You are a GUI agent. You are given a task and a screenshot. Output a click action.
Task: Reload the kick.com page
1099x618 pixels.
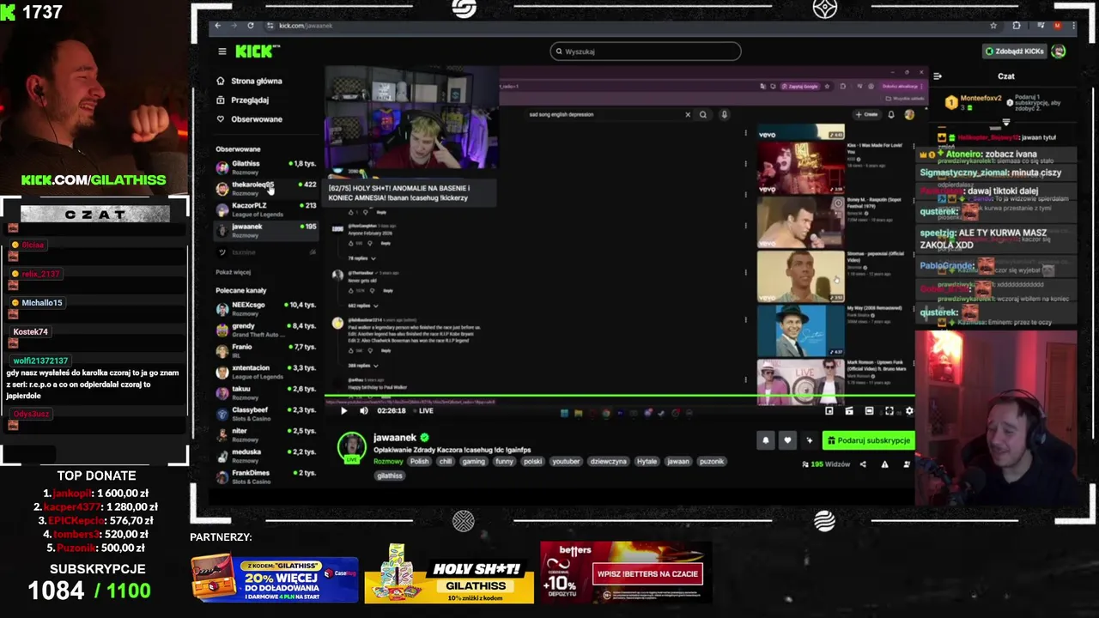[x=250, y=26]
